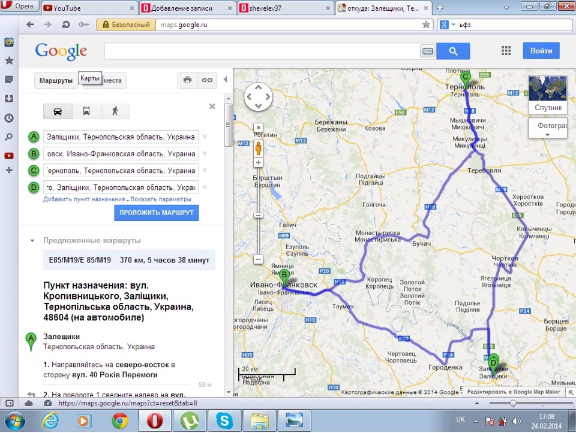The height and width of the screenshot is (433, 576).
Task: Click the waypoint A input field
Action: (121, 137)
